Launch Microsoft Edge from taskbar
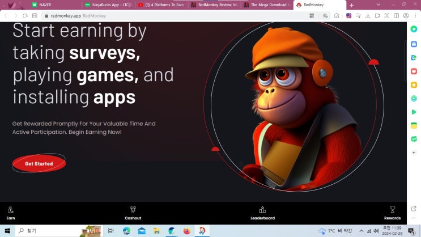The image size is (421, 237). pos(126,231)
